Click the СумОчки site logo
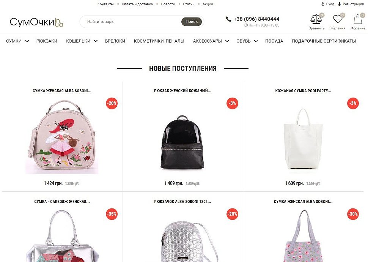Viewport: 368px width, 262px height. (36, 22)
